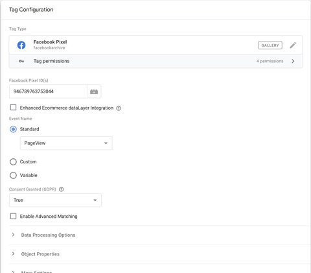
Task: Click the Event Name label
Action: pyautogui.click(x=21, y=119)
